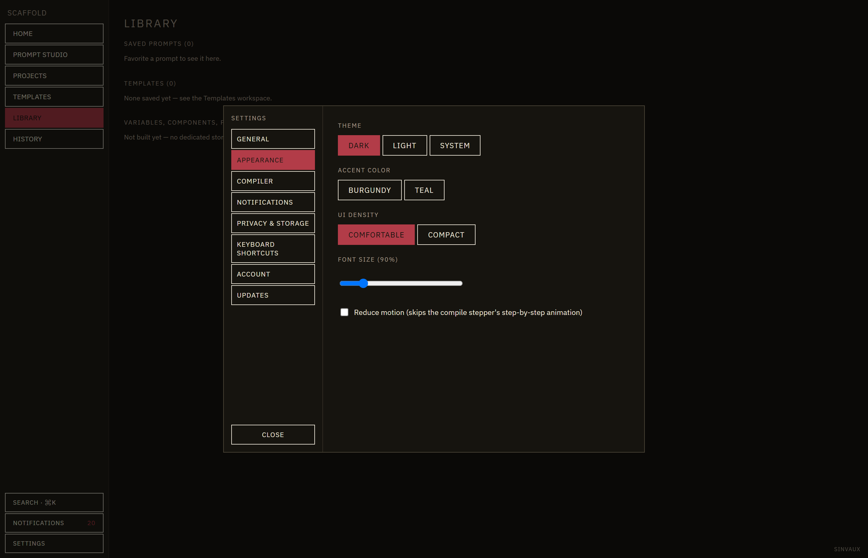This screenshot has height=558, width=868.
Task: Pick Burgundy accent color
Action: (x=370, y=190)
